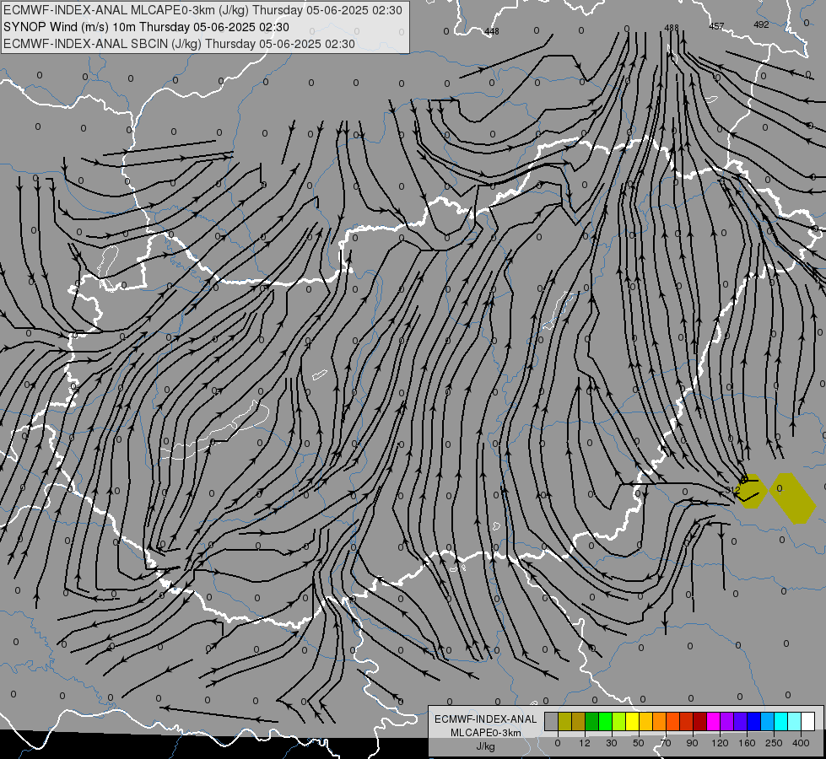The width and height of the screenshot is (826, 759).
Task: Select the map value 492
Action: click(761, 24)
